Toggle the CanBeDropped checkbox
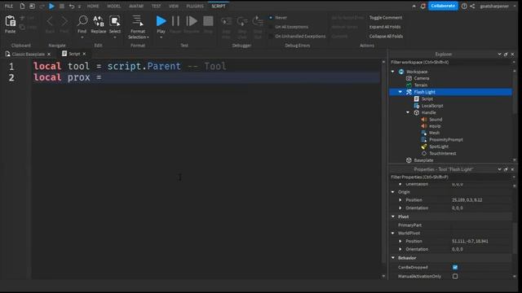 455,267
